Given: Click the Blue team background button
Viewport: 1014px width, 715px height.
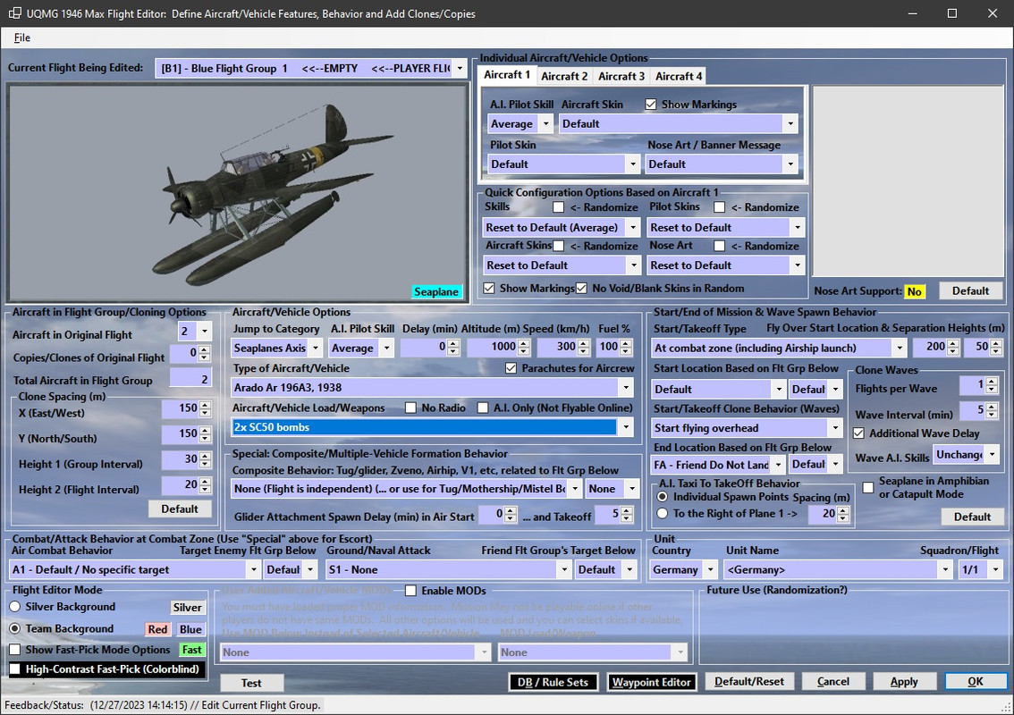Looking at the screenshot, I should 190,629.
